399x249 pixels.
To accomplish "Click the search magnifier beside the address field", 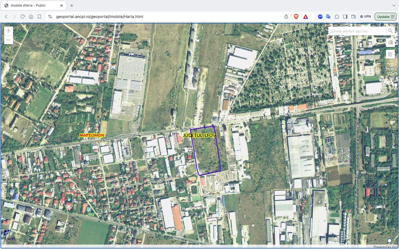I will pos(390,31).
